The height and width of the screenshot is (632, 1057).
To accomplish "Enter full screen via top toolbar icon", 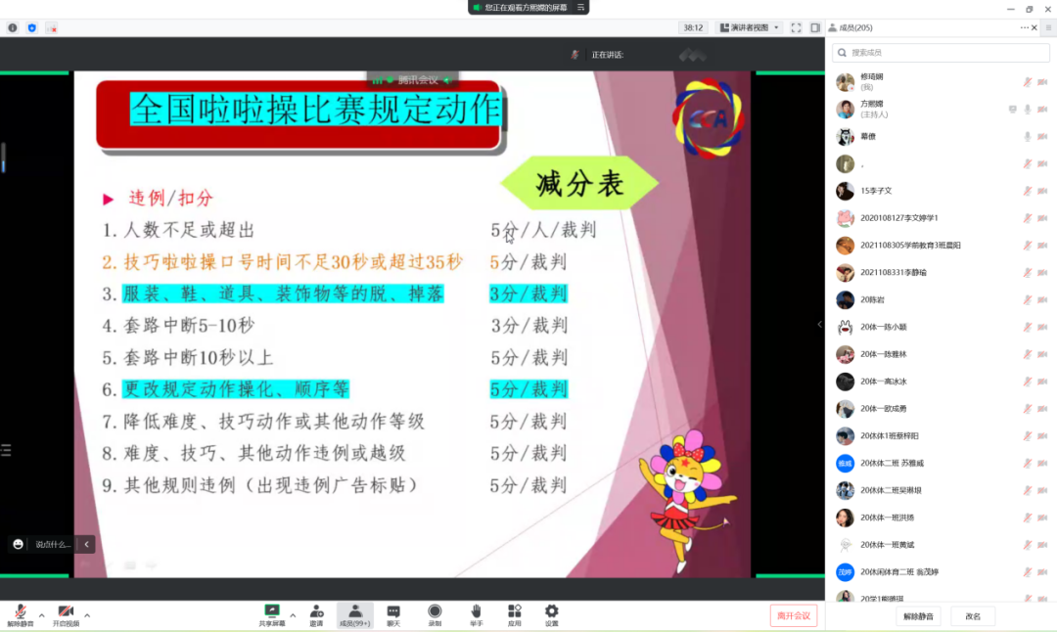I will [796, 27].
